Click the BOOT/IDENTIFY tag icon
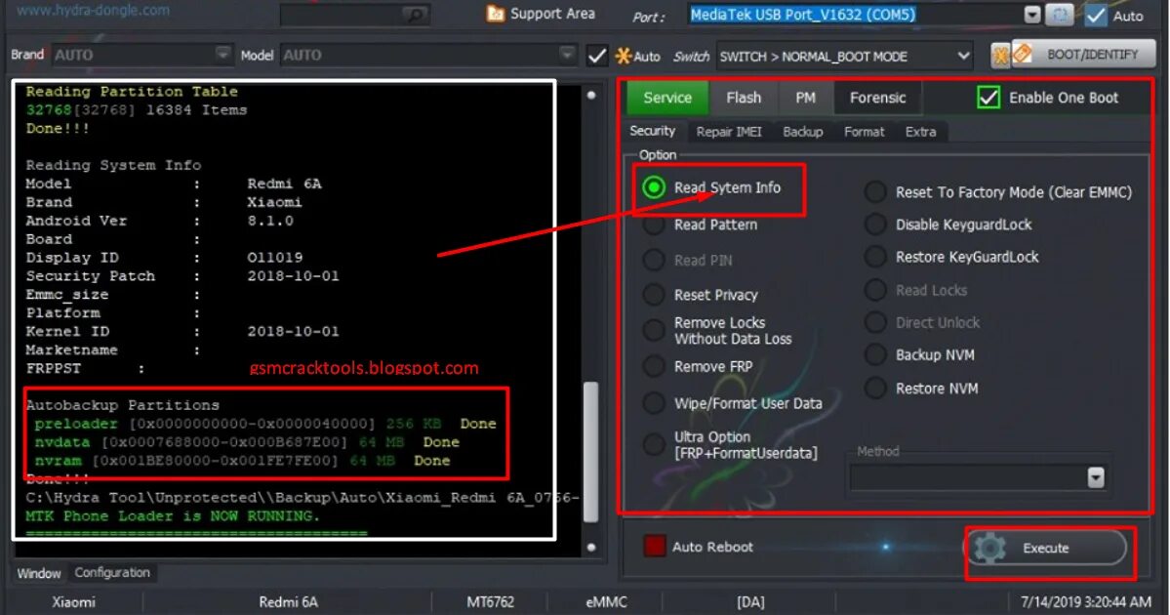The height and width of the screenshot is (615, 1170). pyautogui.click(x=1022, y=54)
